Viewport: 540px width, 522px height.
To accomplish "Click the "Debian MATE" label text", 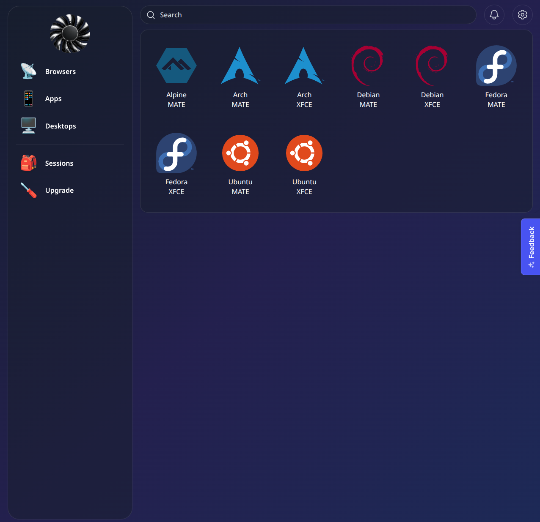I will [x=368, y=100].
